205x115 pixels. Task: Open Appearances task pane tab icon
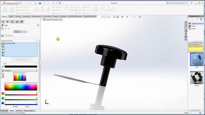(x=186, y=34)
